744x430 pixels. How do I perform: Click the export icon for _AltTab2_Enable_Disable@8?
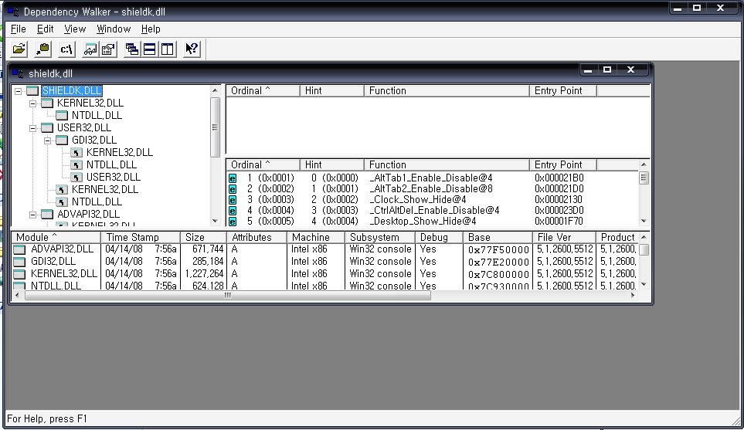point(233,189)
